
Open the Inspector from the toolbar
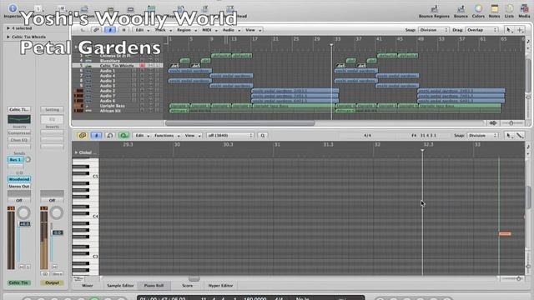click(13, 10)
